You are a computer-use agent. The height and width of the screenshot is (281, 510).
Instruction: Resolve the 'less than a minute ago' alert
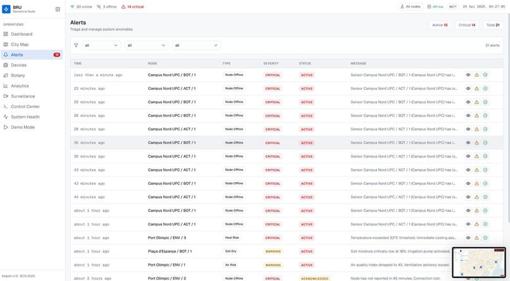485,75
